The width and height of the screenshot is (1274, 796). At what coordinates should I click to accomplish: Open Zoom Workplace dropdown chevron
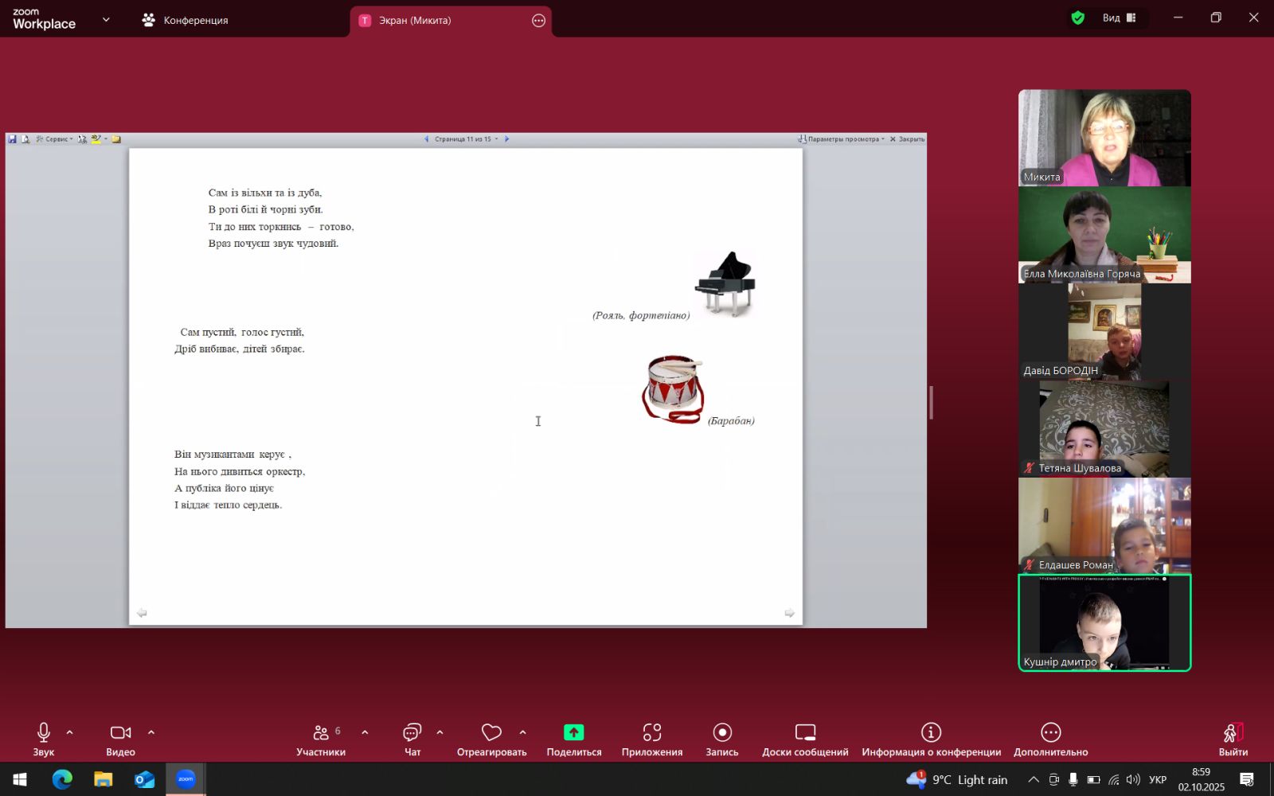106,20
